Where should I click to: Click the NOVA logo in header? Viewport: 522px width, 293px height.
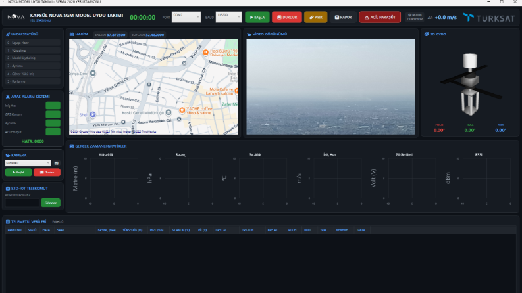tap(16, 17)
